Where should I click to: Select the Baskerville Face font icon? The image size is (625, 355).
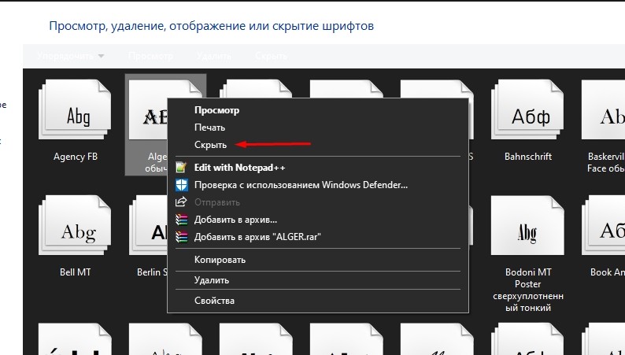603,109
